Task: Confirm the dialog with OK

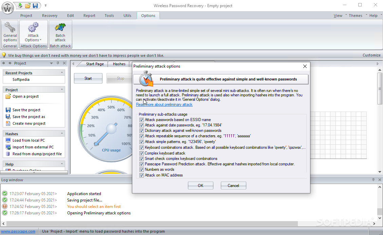Action: pyautogui.click(x=200, y=186)
